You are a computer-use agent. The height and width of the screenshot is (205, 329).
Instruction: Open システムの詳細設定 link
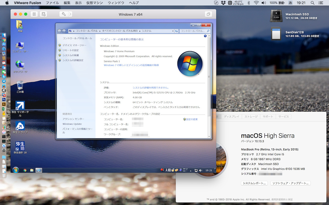point(73,60)
